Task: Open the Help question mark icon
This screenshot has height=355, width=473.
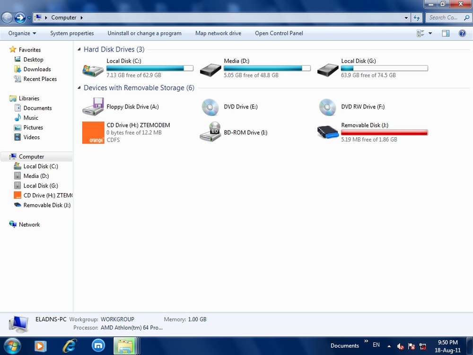Action: click(x=462, y=33)
